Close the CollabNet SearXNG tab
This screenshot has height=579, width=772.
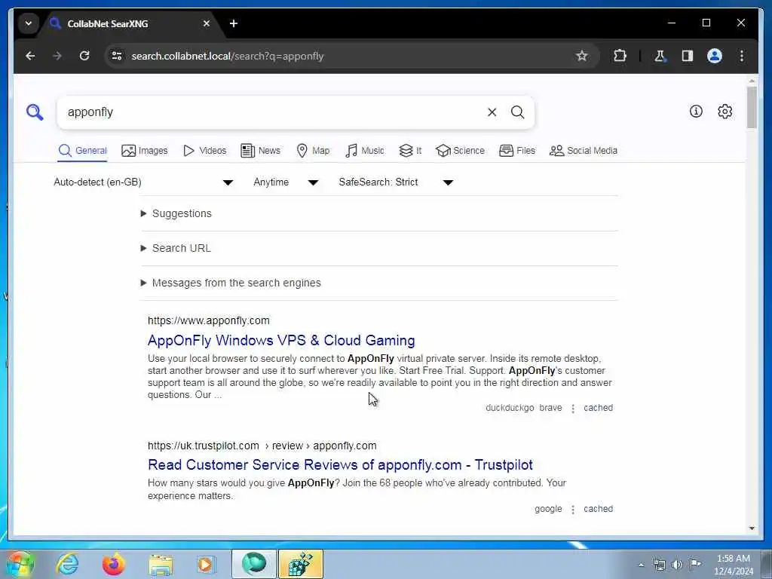coord(207,23)
